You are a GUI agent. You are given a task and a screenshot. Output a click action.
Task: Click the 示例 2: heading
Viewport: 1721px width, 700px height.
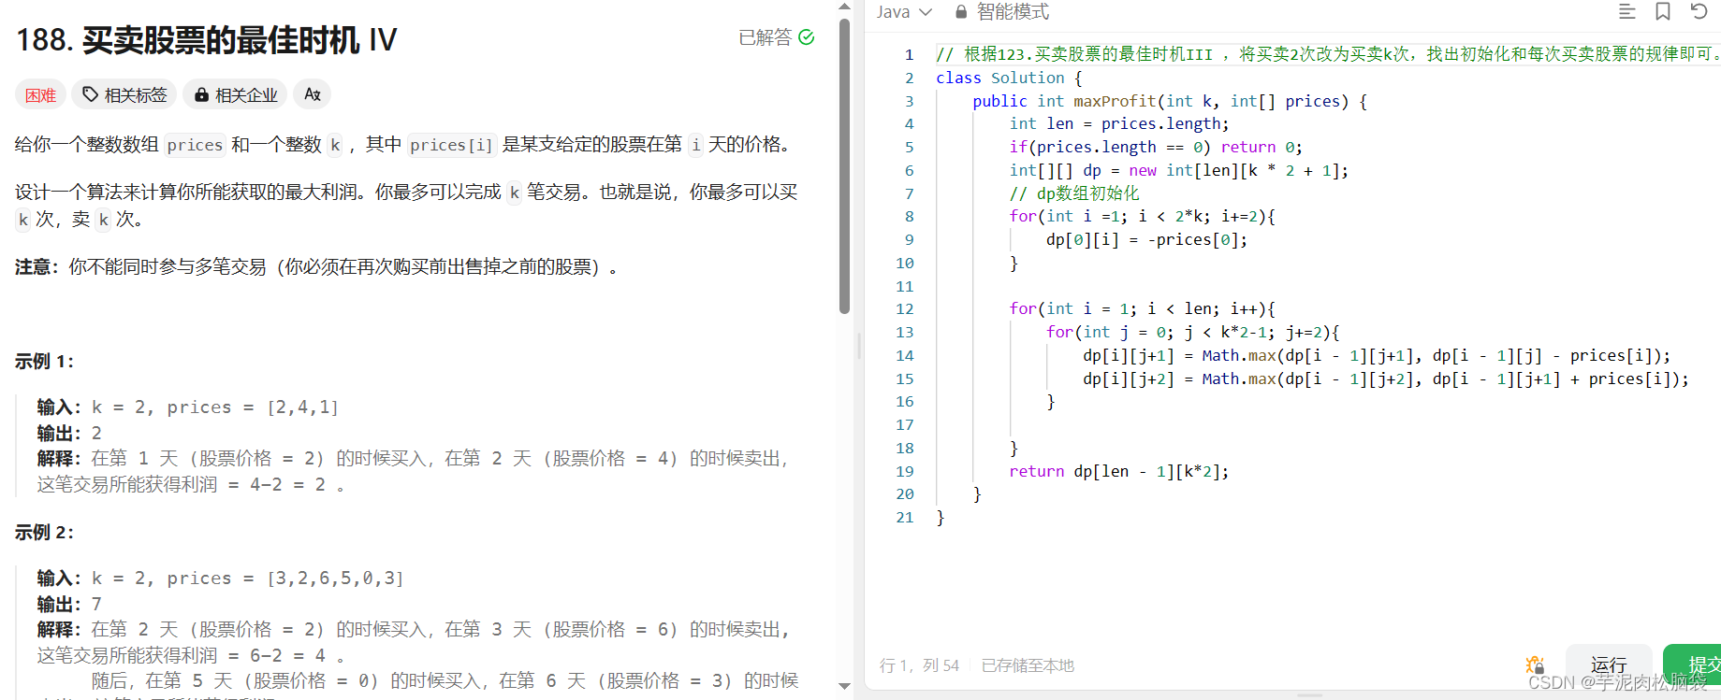44,533
